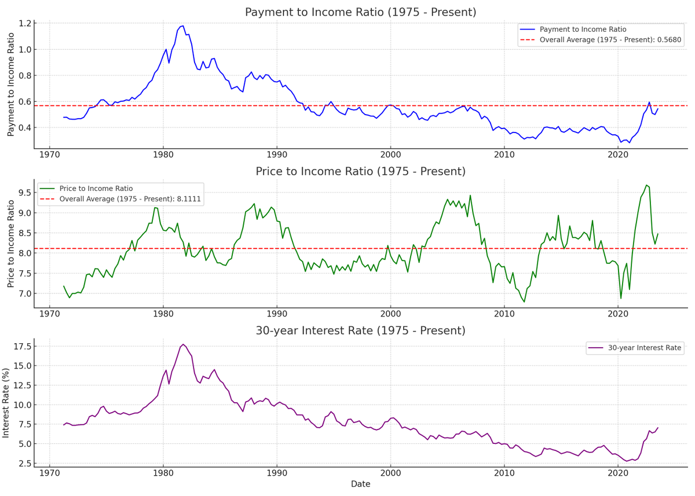Click the x-axis label "Date"
695x496 pixels.
coord(361,484)
